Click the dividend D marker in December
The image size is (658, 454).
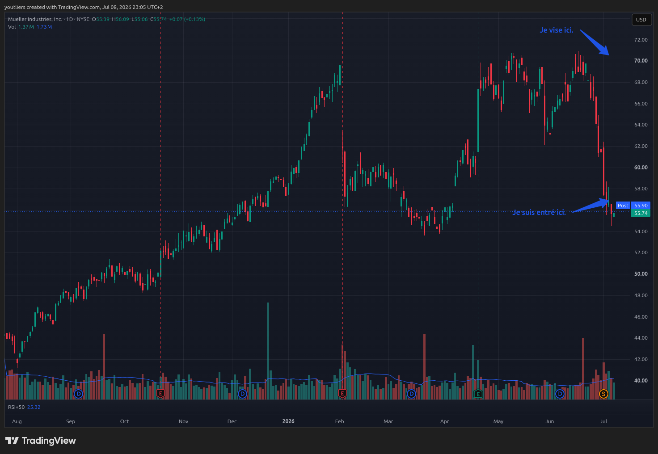[242, 394]
